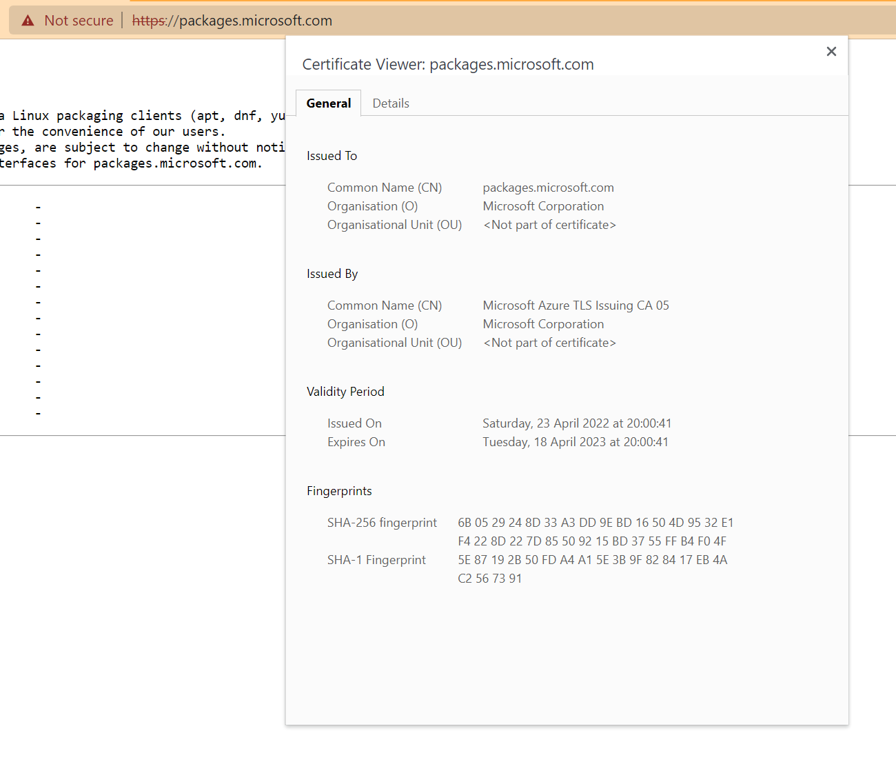This screenshot has width=896, height=762.
Task: Click the '<Not part of certificate>' OU value
Action: [549, 224]
